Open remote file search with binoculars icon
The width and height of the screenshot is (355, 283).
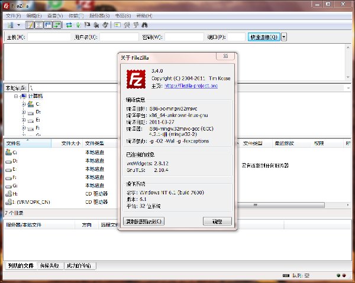[145, 25]
